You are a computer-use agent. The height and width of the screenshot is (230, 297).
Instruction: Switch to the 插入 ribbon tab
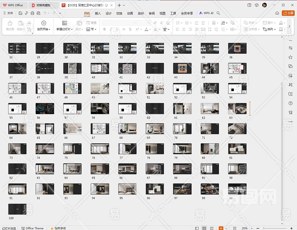point(98,13)
